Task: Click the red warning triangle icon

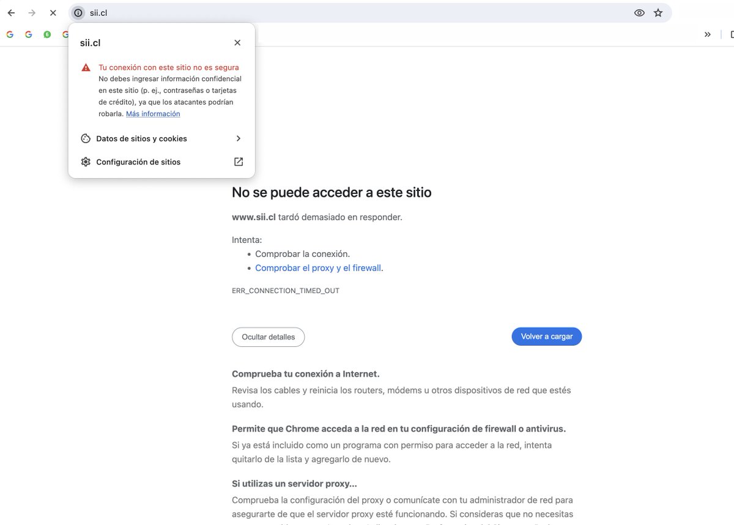Action: tap(86, 67)
